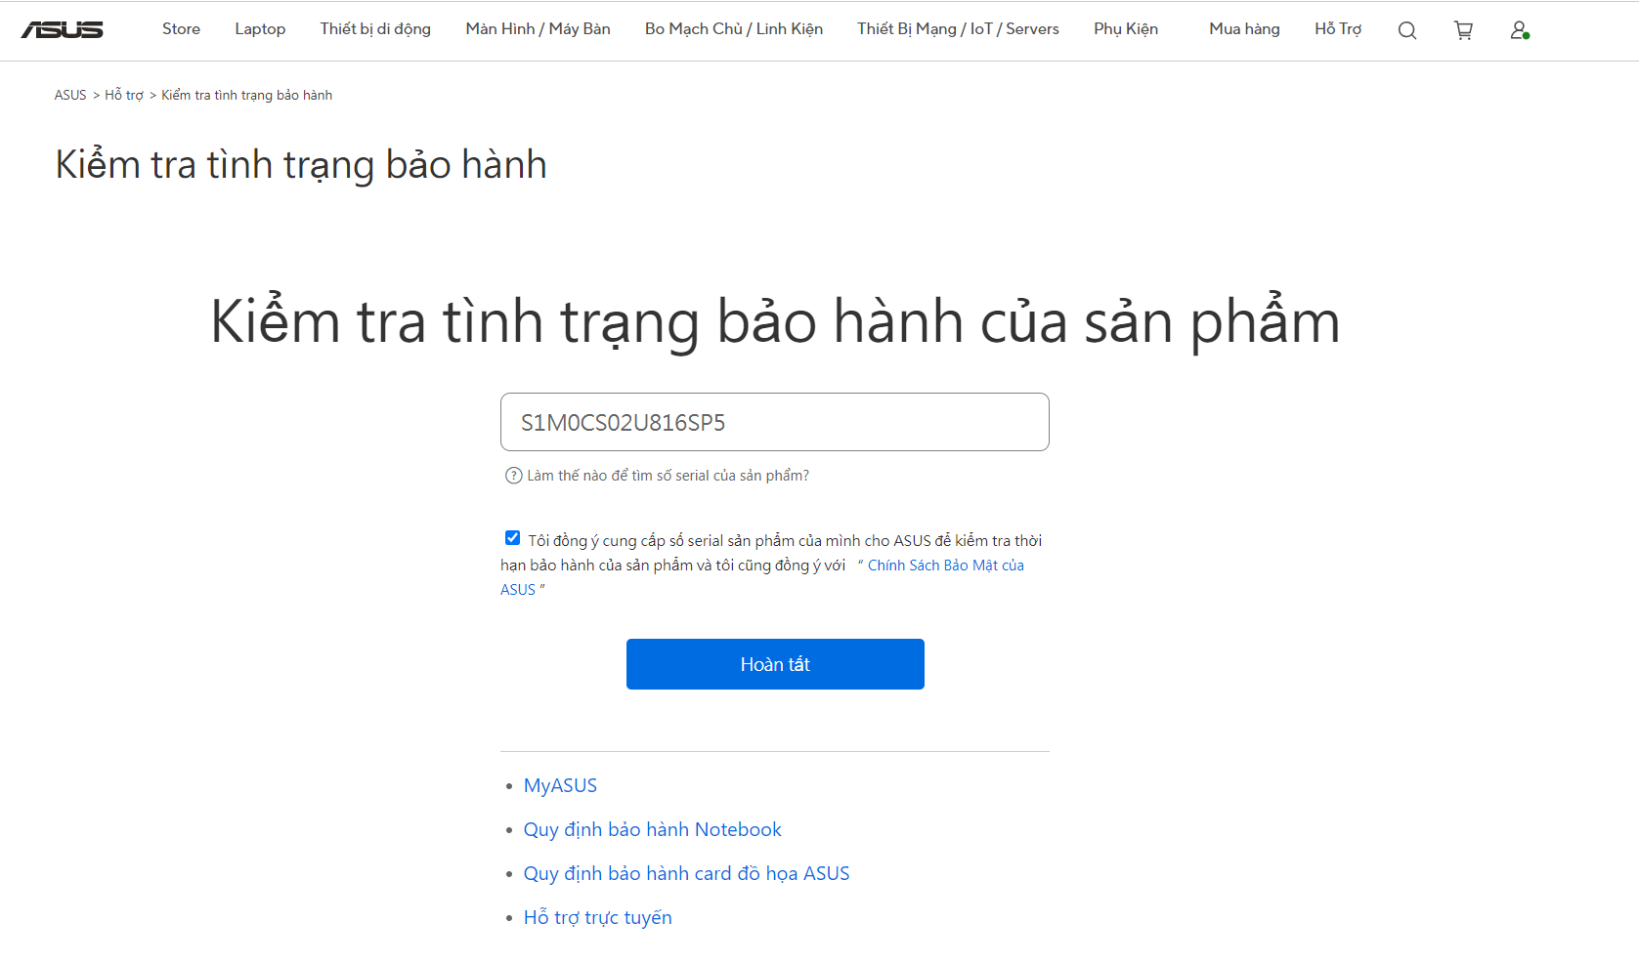
Task: Go to ASUS breadcrumb link
Action: (70, 95)
